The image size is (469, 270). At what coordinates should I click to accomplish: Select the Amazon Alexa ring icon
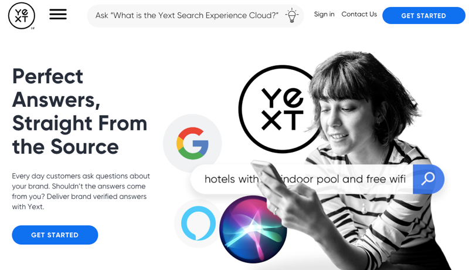point(198,223)
